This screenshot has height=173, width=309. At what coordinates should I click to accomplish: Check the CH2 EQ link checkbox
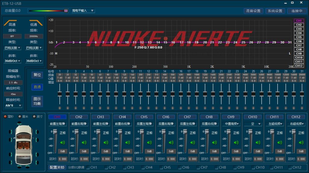click(106, 168)
